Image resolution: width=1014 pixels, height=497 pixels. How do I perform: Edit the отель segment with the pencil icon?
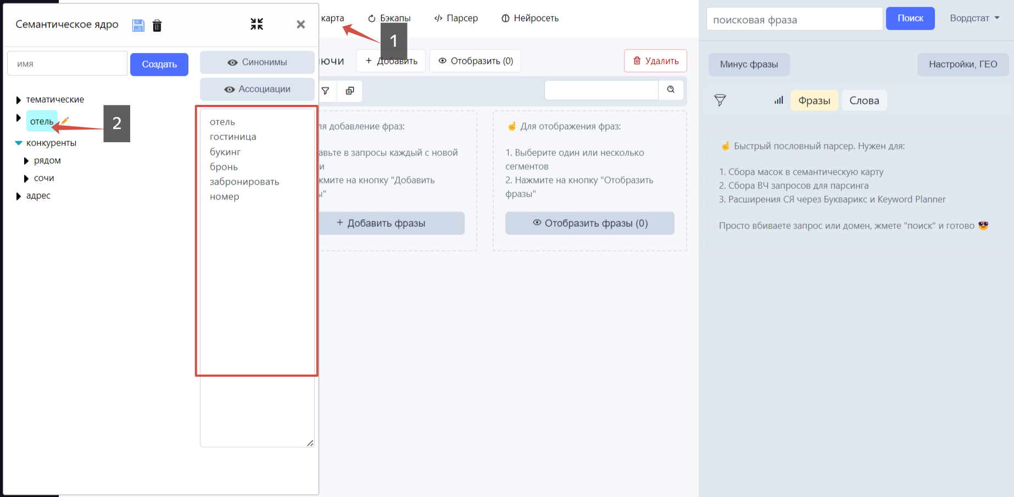65,121
